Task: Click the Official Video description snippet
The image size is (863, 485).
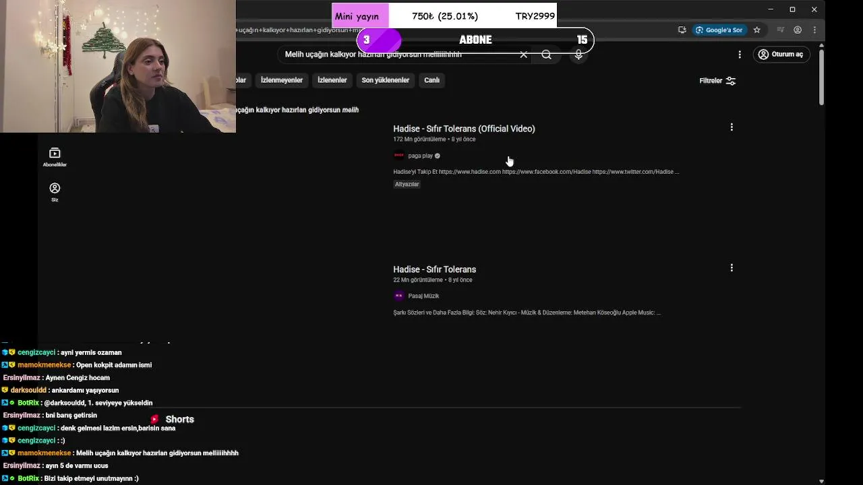Action: coord(536,172)
